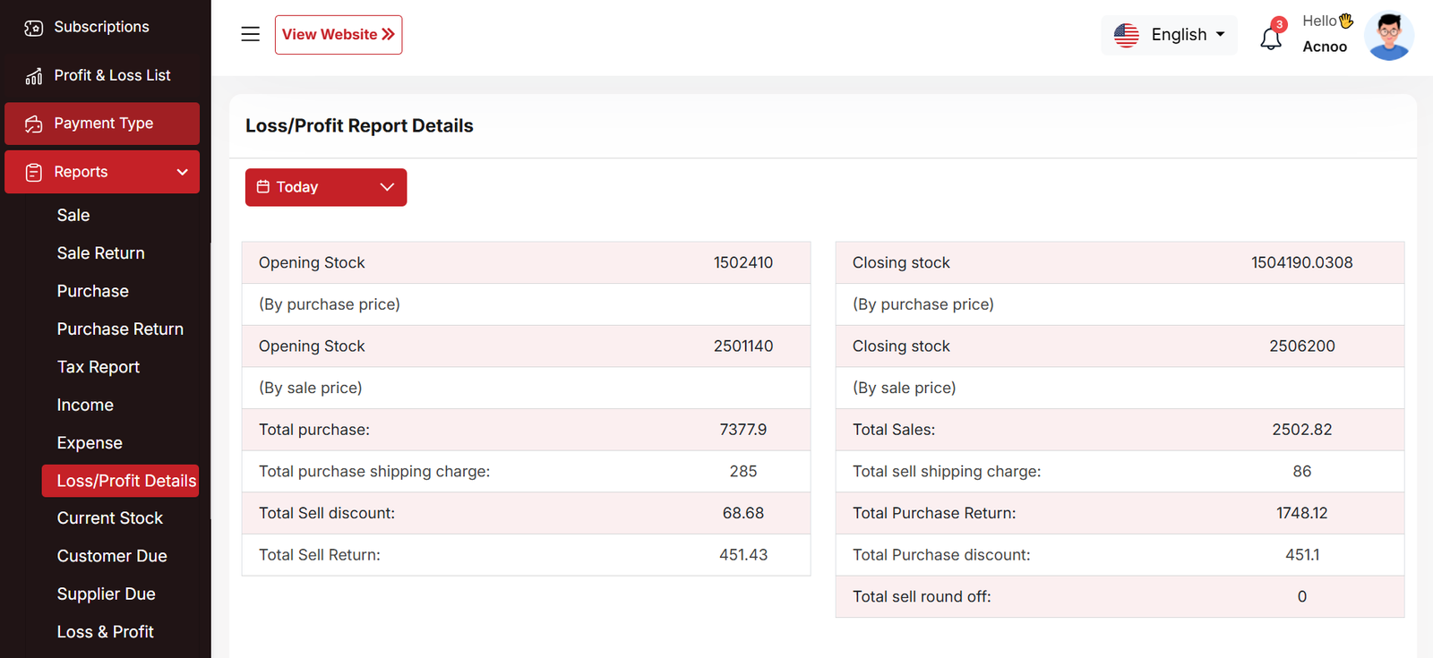Expand the Today date range dropdown
The height and width of the screenshot is (658, 1433).
(387, 187)
